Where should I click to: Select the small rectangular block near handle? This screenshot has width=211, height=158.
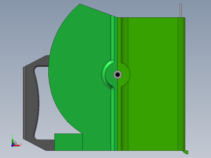click(x=69, y=142)
